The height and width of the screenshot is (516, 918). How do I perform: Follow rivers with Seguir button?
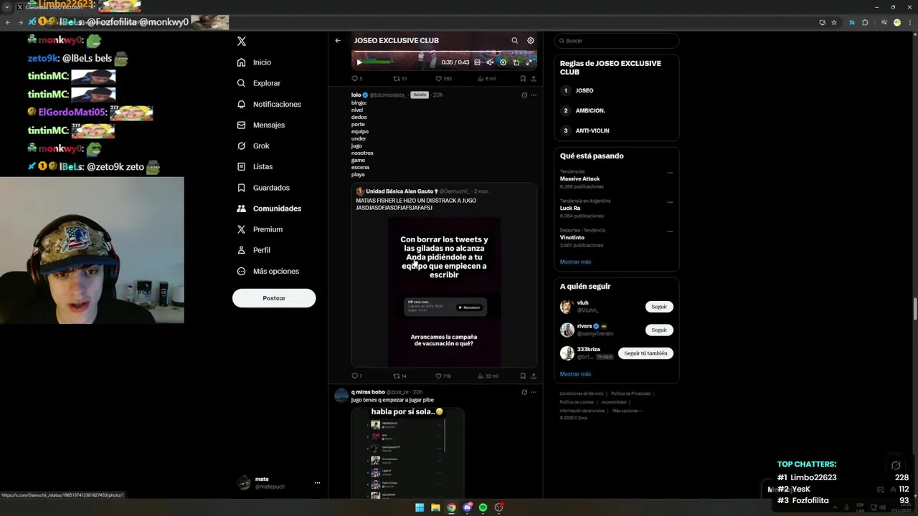pyautogui.click(x=659, y=330)
